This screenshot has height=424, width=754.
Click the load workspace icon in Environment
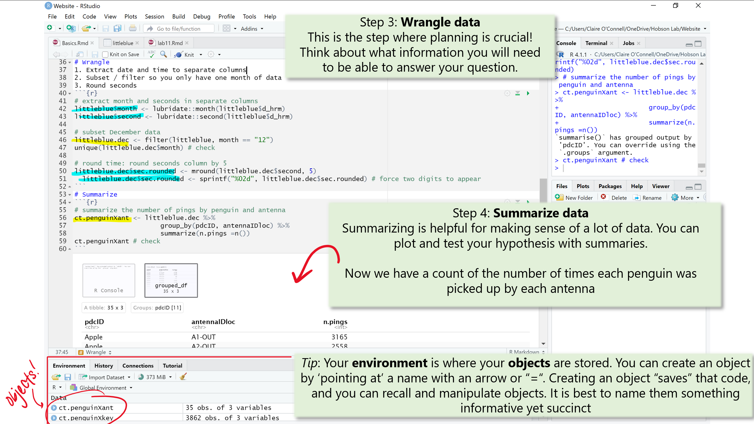(56, 377)
